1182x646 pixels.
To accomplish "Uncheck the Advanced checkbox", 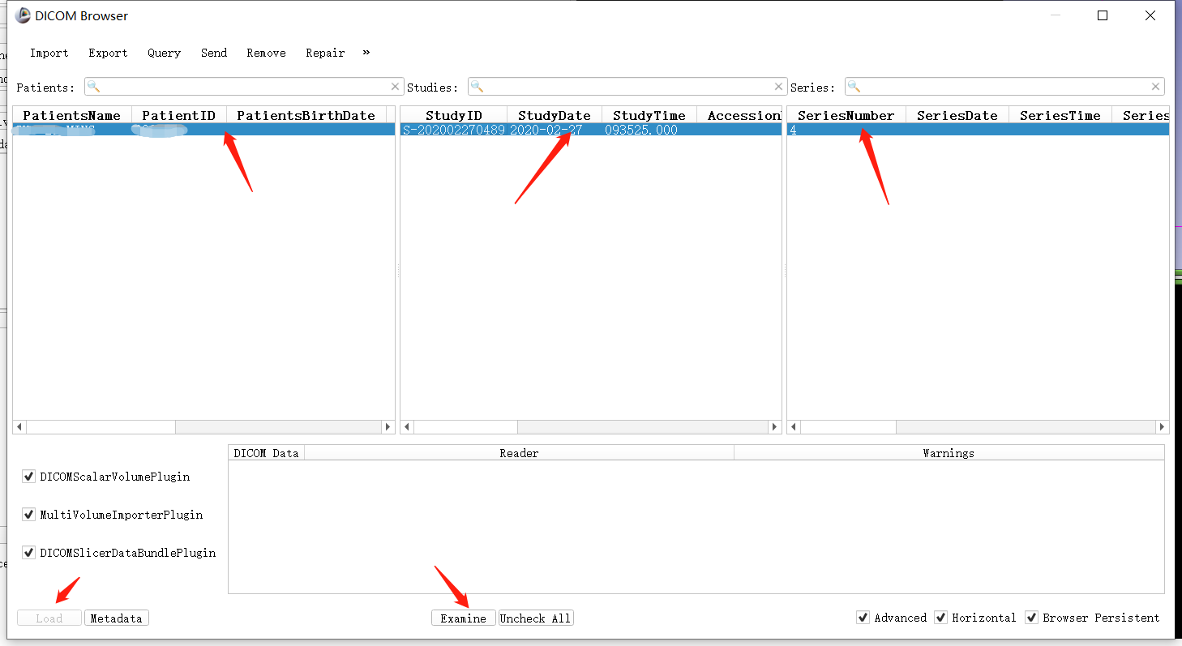I will pyautogui.click(x=863, y=618).
